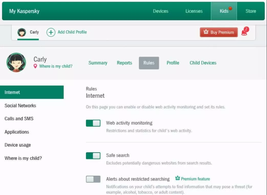Screen dimensions: 267x195
Task: Open Applications rules from the sidebar
Action: click(x=17, y=132)
